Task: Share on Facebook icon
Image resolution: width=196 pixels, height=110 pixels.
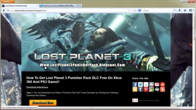Action: (x=135, y=84)
